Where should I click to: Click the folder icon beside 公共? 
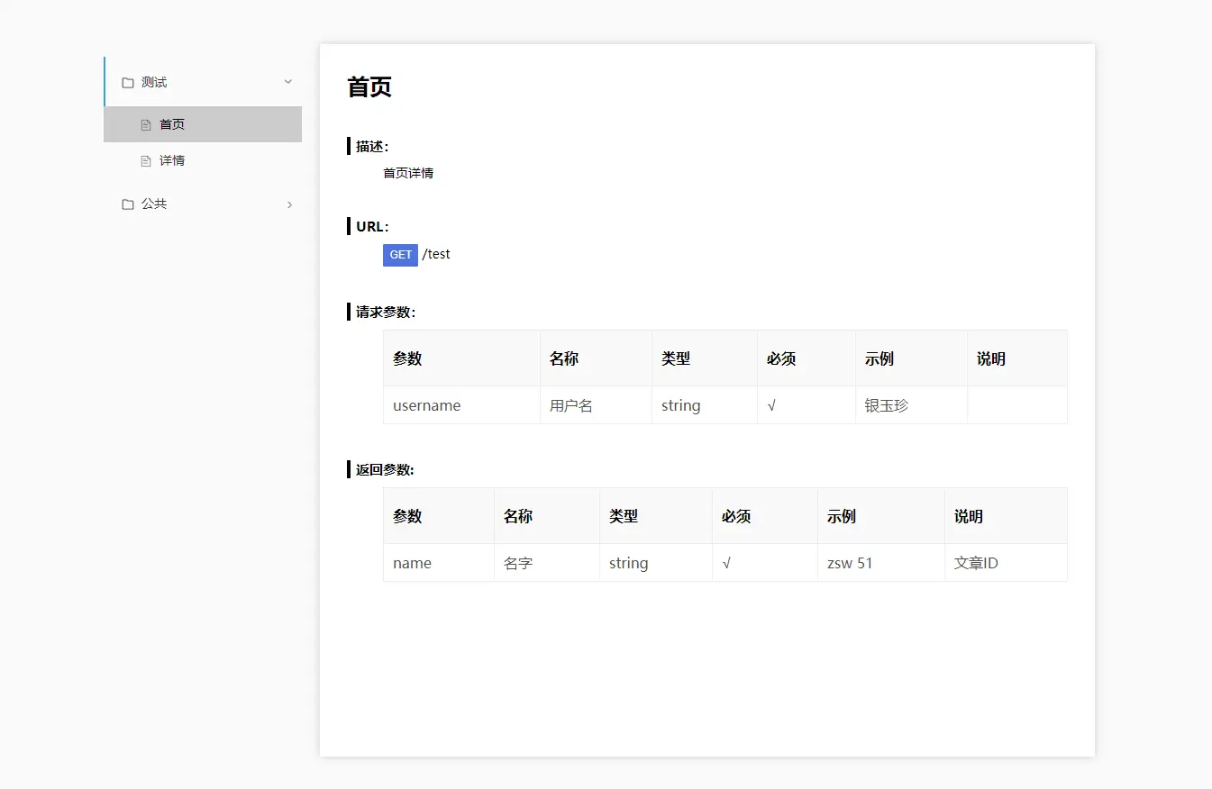coord(128,204)
